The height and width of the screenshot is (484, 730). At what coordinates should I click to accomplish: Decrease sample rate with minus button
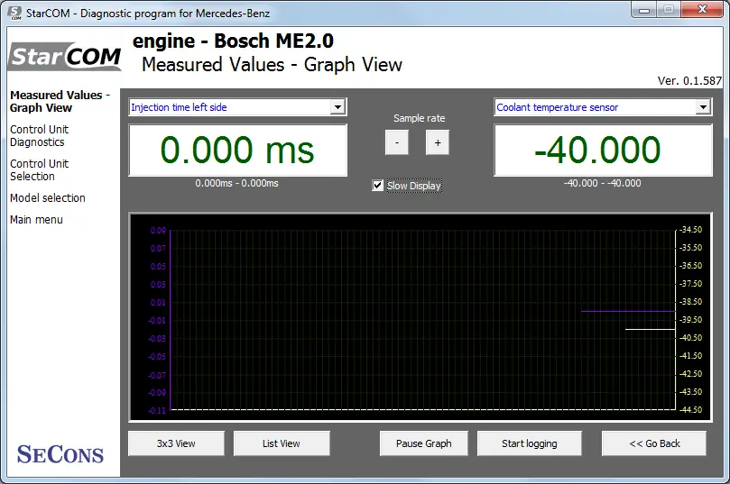397,142
